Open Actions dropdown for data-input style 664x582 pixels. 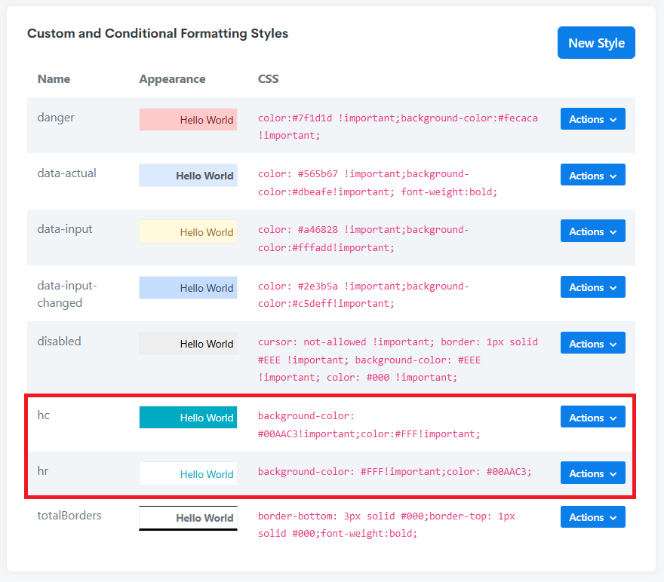click(x=592, y=231)
